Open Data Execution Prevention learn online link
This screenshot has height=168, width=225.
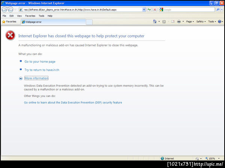[x=73, y=103]
